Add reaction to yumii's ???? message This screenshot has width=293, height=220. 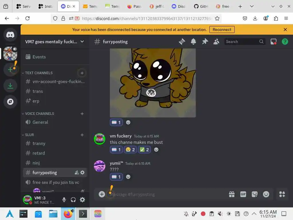128,177
